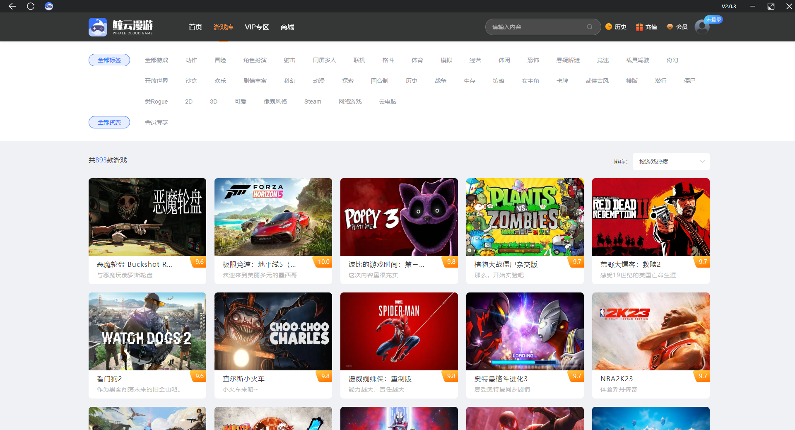Open the 恶魔轮盘 Buckshot Roulette thumbnail

point(147,217)
